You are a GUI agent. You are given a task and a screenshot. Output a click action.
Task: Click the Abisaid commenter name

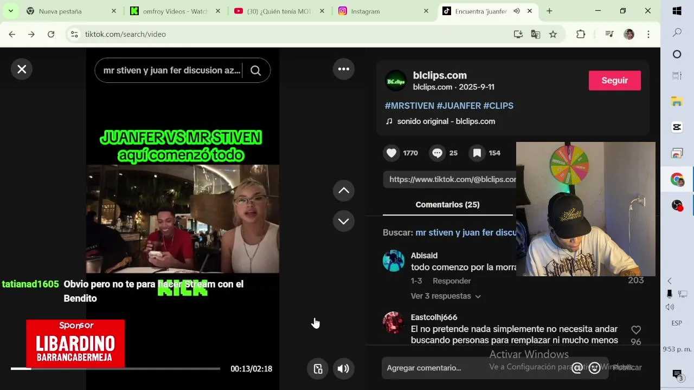[424, 256]
